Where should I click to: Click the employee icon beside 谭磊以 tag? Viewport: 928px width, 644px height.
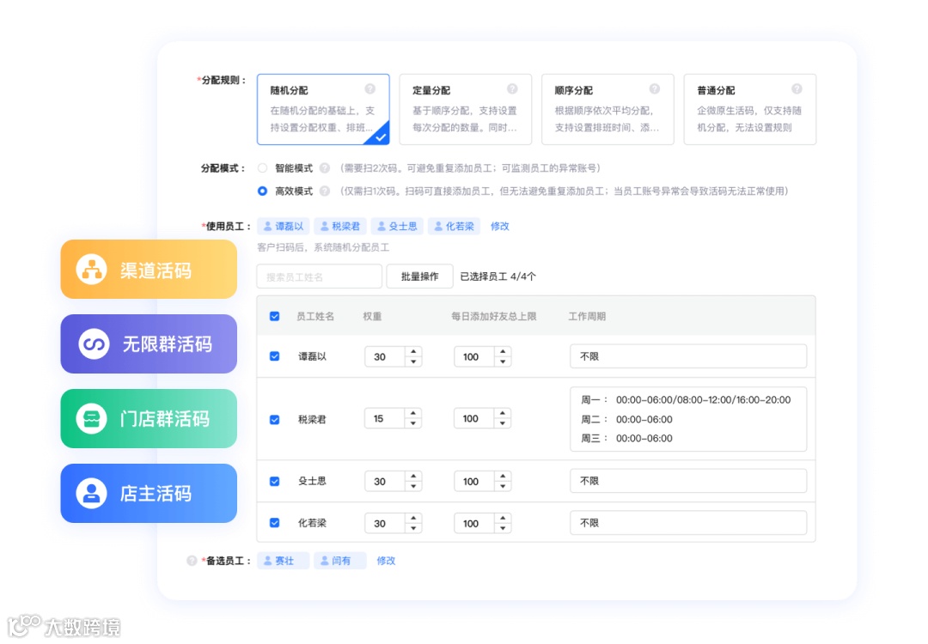[x=268, y=226]
